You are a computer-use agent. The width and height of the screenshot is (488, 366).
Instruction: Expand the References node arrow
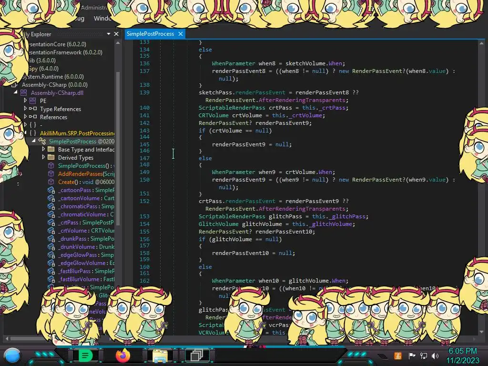pos(25,117)
